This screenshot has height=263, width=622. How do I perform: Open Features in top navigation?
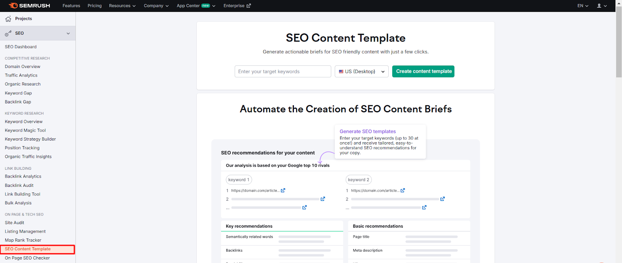(x=71, y=6)
